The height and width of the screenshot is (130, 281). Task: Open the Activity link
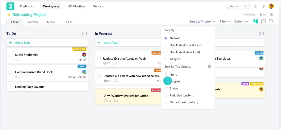[249, 15]
